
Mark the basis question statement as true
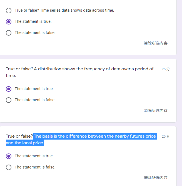9,156
